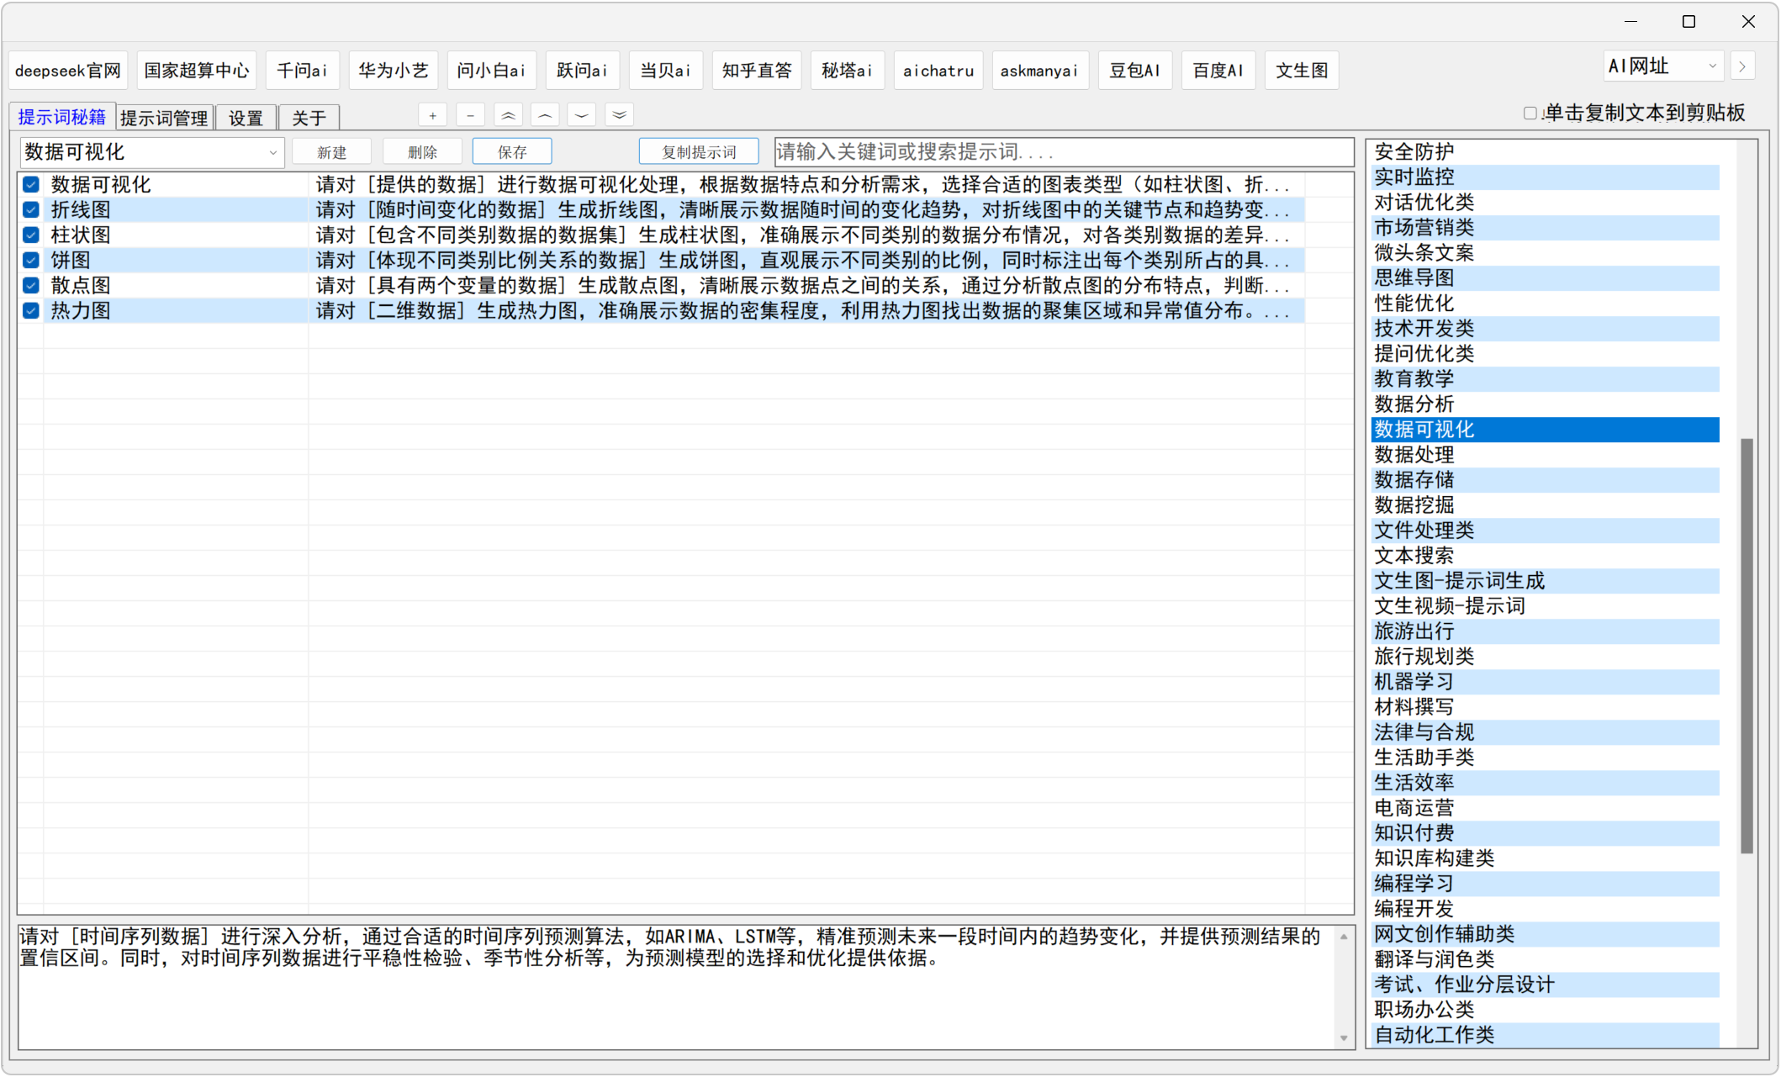Select 数据分析 in the category list

click(1545, 404)
